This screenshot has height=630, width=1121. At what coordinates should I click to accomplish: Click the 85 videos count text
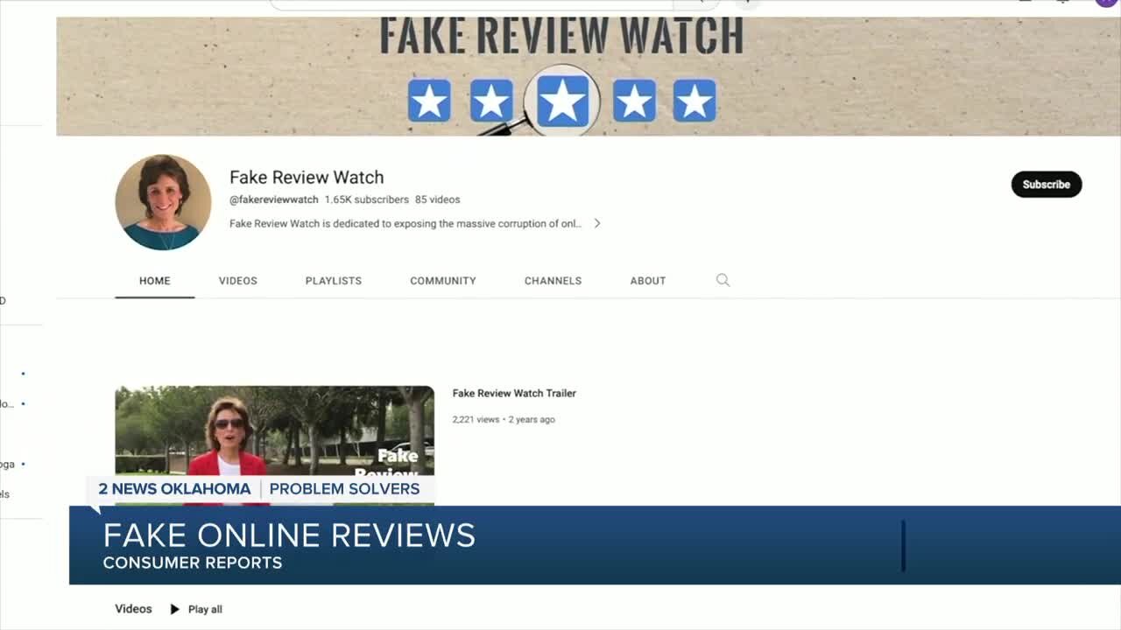coord(437,199)
